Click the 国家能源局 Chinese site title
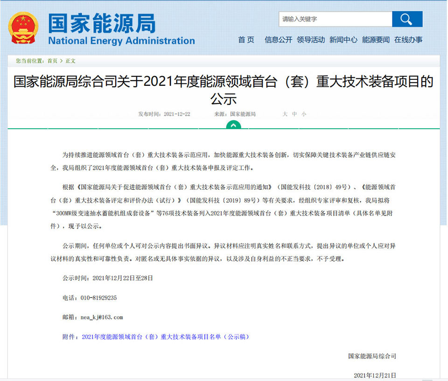Viewport: 448px width, 381px height. pyautogui.click(x=102, y=22)
